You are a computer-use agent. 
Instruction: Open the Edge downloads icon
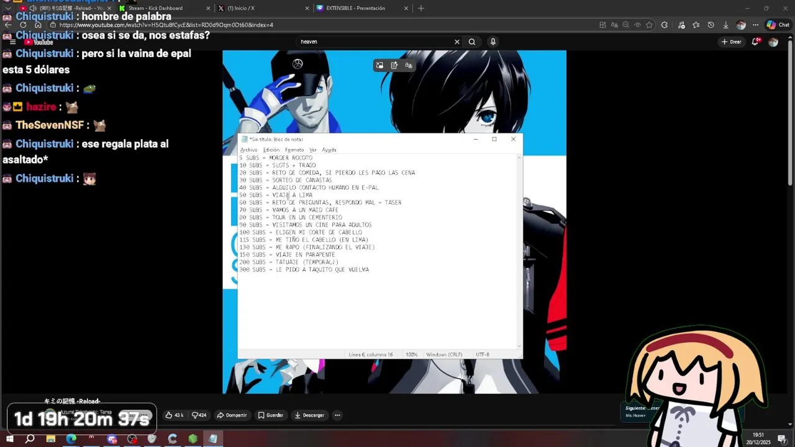pos(725,25)
